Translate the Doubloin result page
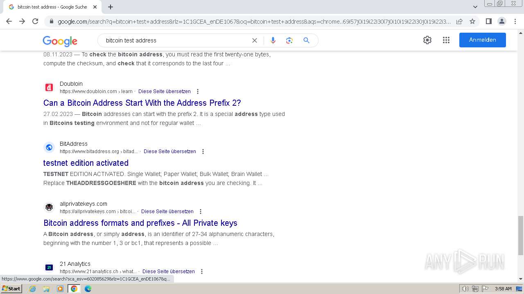This screenshot has height=294, width=524. 165,91
